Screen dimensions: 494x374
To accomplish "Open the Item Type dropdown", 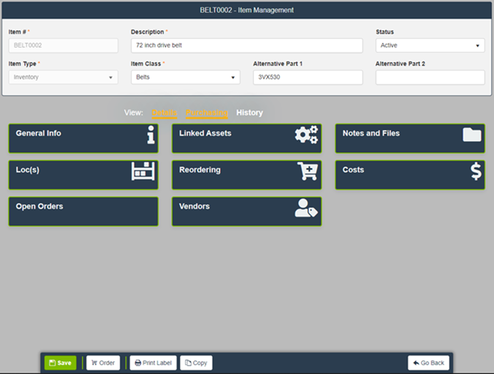I will click(63, 78).
